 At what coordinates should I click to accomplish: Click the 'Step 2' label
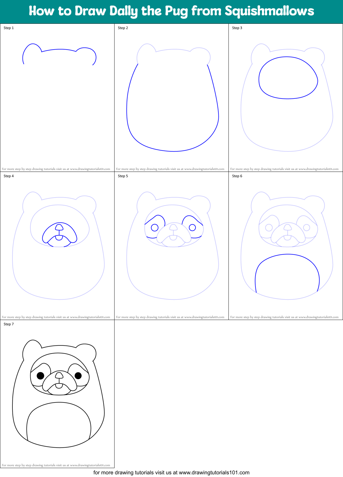(x=123, y=28)
